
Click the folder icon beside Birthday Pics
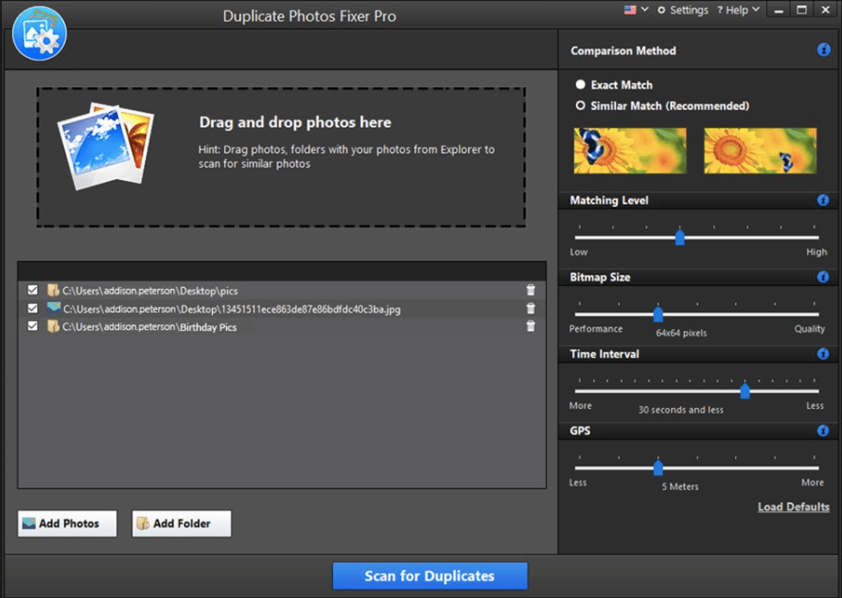pos(53,326)
